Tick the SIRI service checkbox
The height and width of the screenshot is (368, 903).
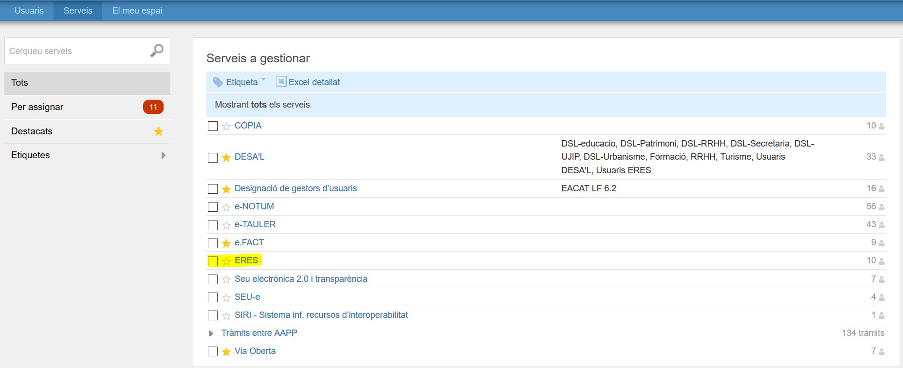coord(213,315)
